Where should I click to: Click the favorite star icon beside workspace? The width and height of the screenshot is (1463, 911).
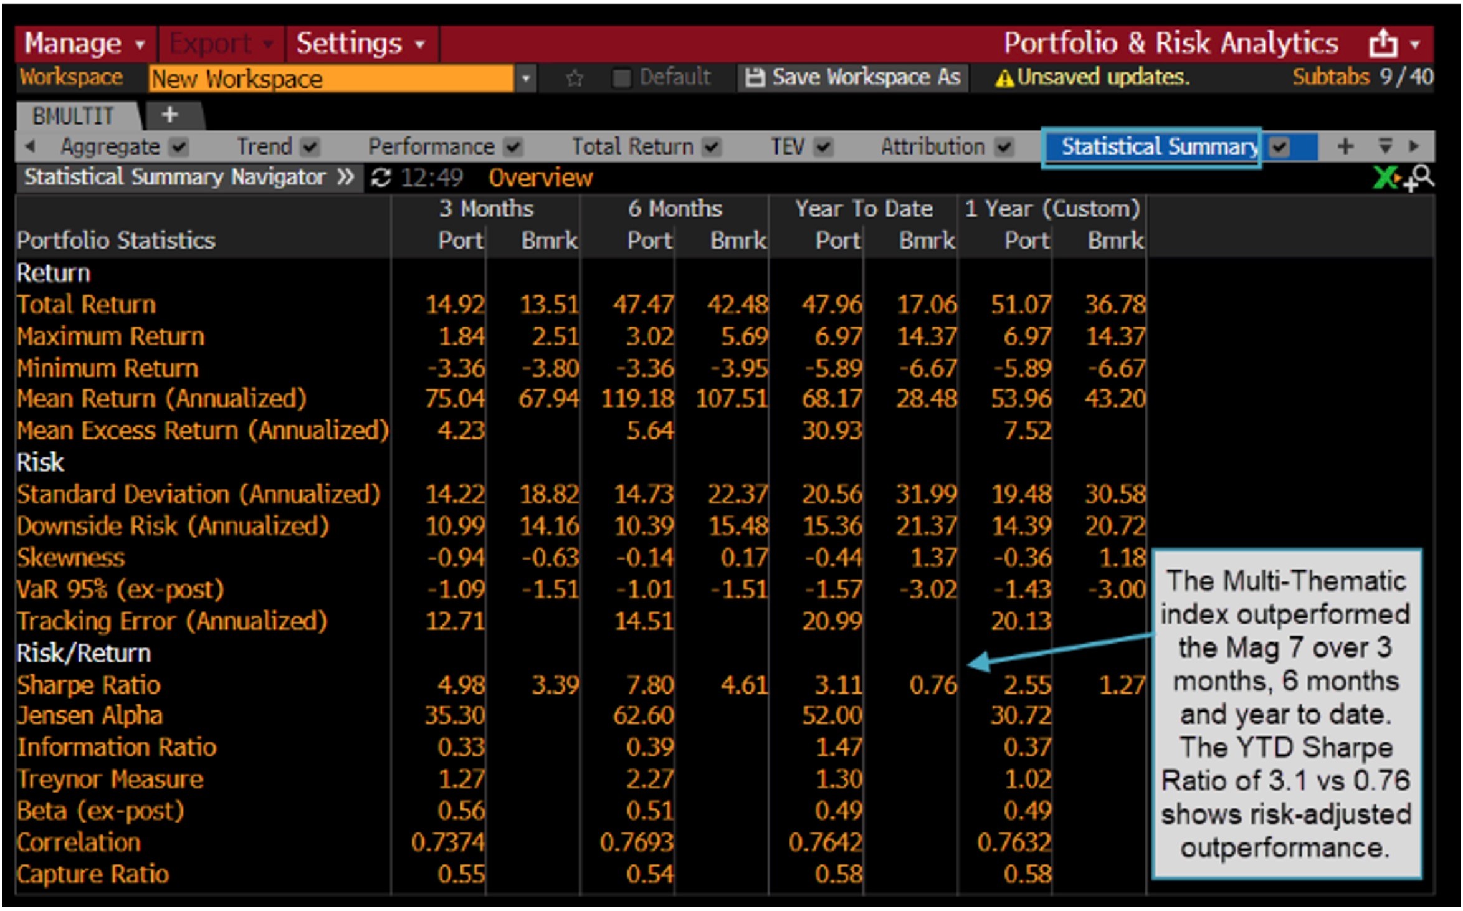[x=574, y=79]
